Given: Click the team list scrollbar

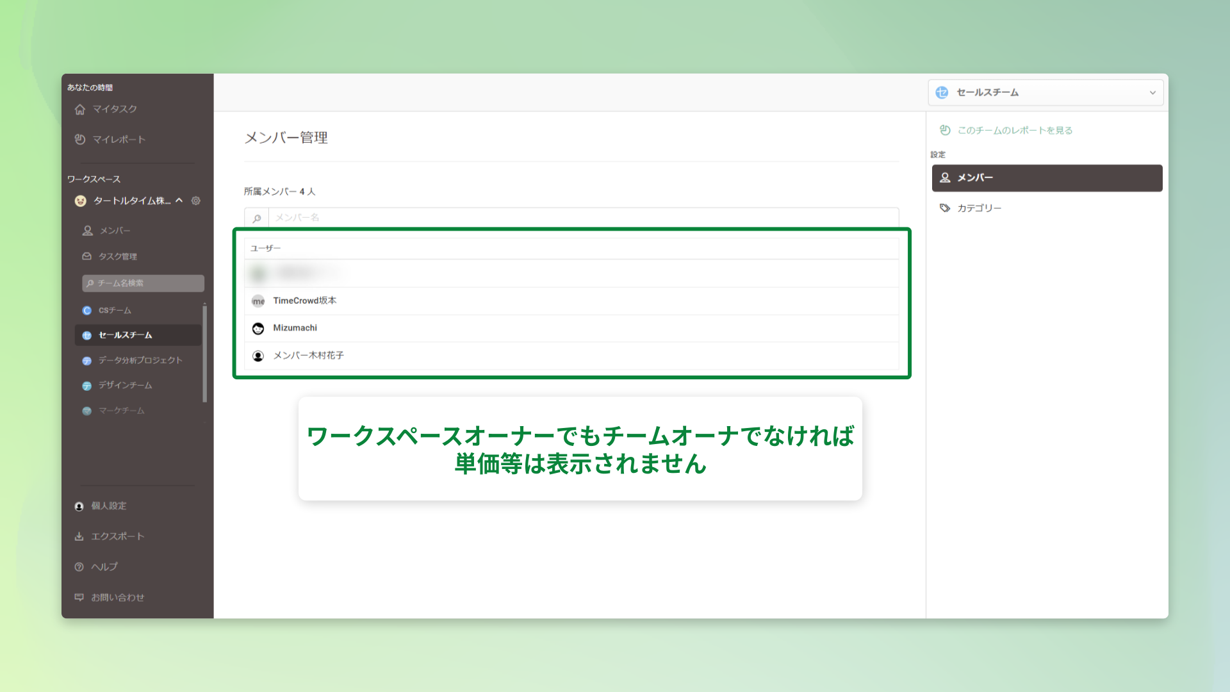Looking at the screenshot, I should click(x=204, y=352).
